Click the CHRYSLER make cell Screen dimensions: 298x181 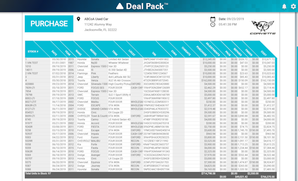point(83,116)
